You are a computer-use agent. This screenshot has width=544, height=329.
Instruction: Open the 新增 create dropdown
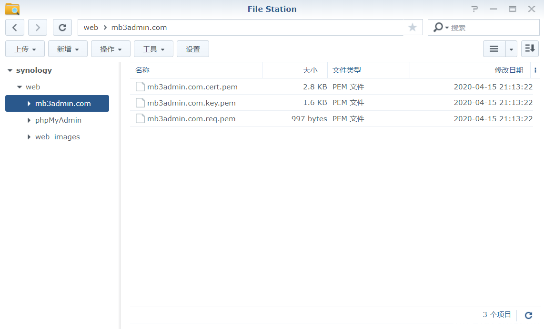coord(68,49)
